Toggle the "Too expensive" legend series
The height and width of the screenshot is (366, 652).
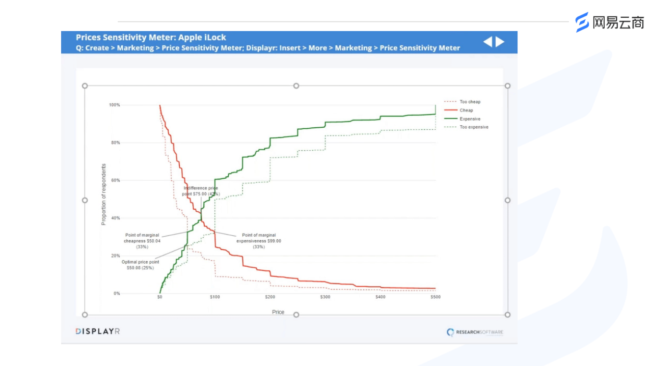474,127
